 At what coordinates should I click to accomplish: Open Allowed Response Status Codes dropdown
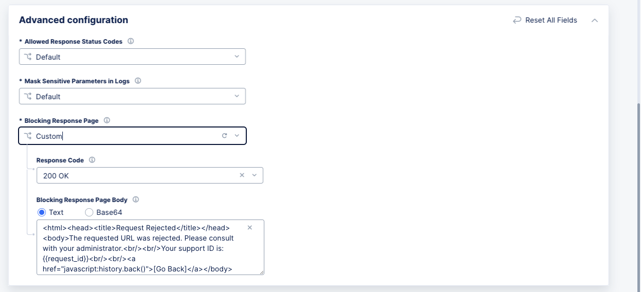tap(237, 57)
